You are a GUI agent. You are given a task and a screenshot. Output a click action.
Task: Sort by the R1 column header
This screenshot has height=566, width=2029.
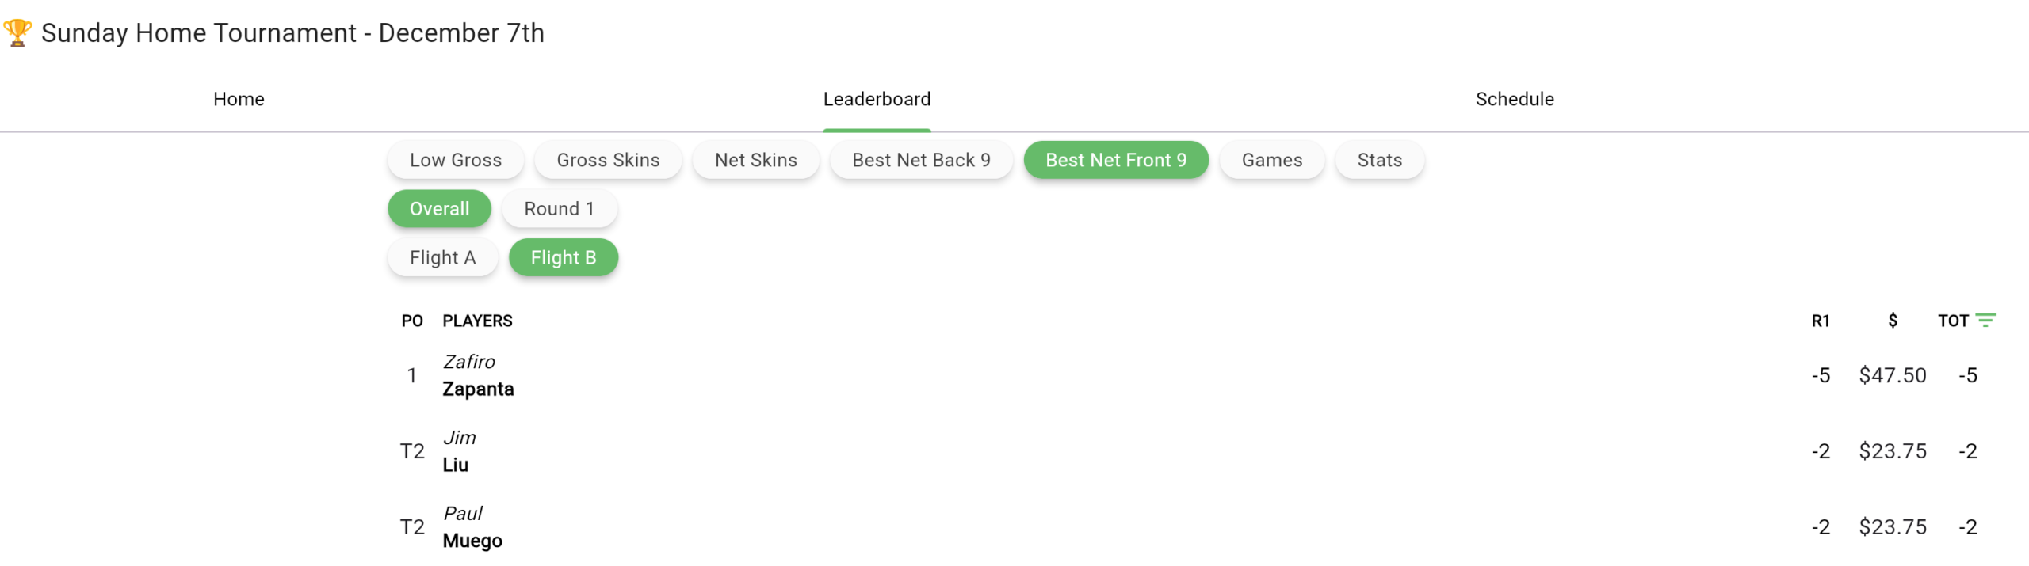click(x=1820, y=321)
